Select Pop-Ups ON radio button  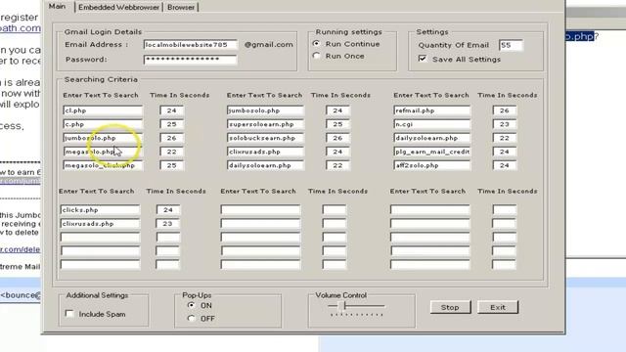[192, 305]
